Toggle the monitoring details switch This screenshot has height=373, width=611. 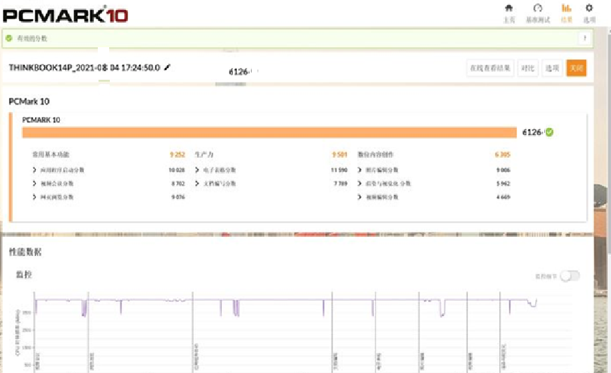click(x=570, y=276)
